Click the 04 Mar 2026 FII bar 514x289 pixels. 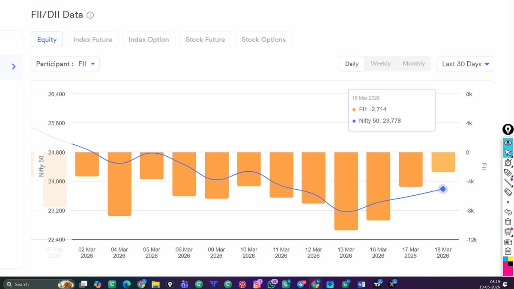click(x=120, y=184)
